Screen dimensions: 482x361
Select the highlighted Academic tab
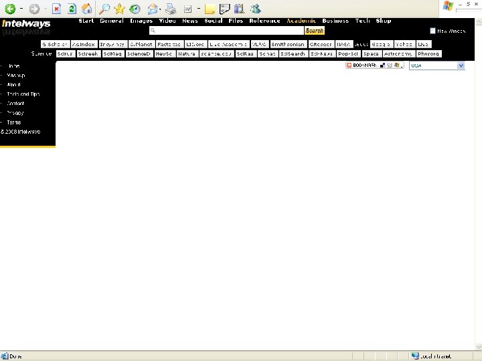point(301,21)
